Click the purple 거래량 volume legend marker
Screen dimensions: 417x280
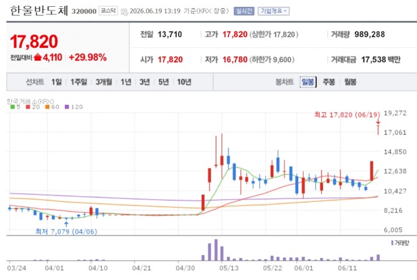coord(392,243)
